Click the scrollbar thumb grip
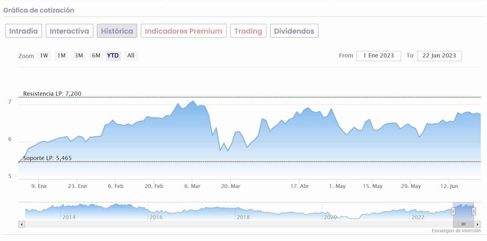Viewport: 487px width, 241px height. (x=463, y=224)
